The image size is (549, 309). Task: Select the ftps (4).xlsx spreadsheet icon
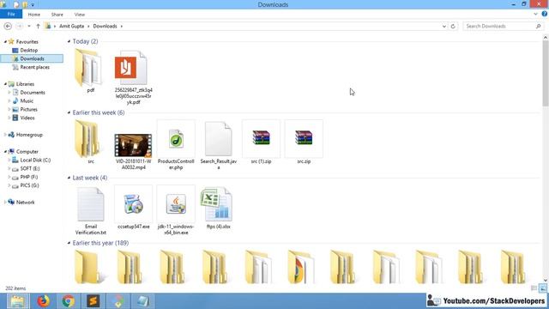coord(216,204)
